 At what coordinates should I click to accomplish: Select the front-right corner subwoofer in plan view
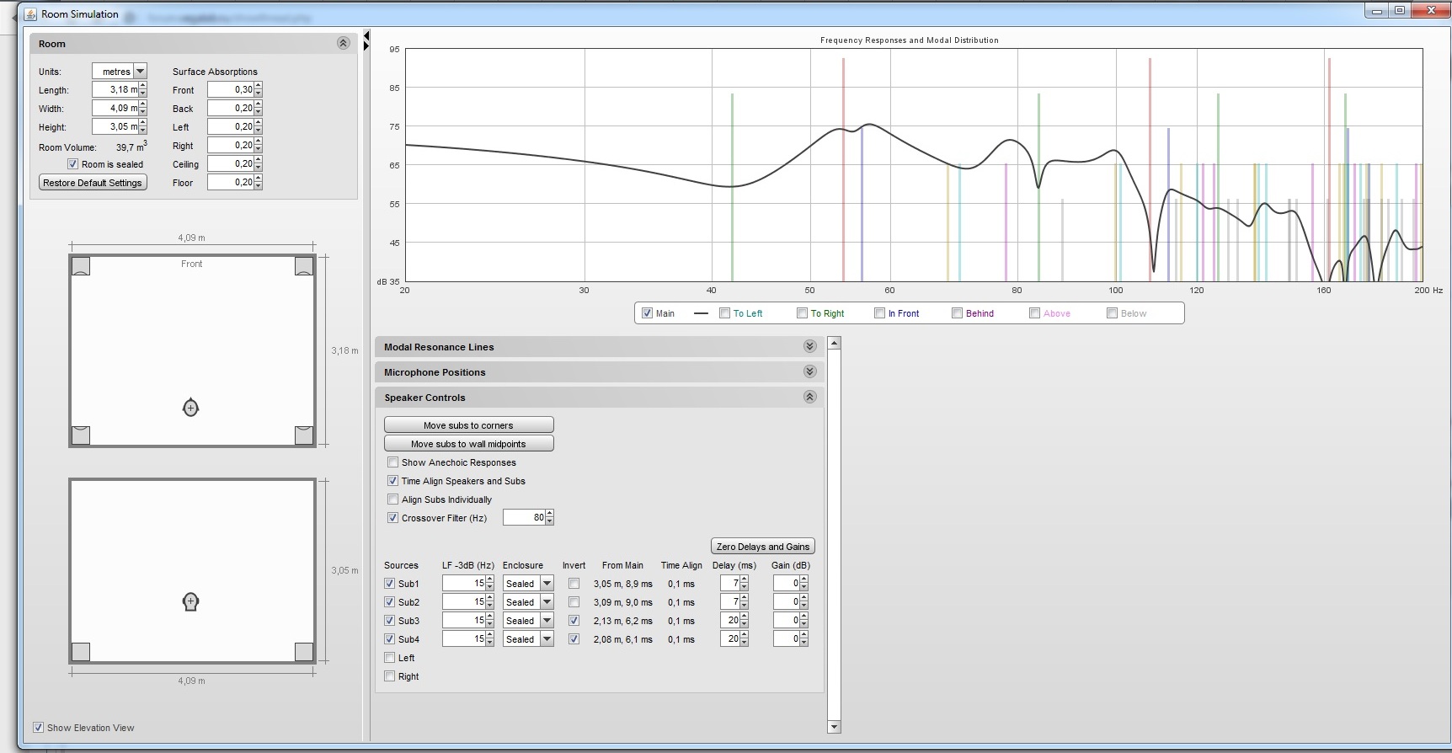[x=304, y=266]
